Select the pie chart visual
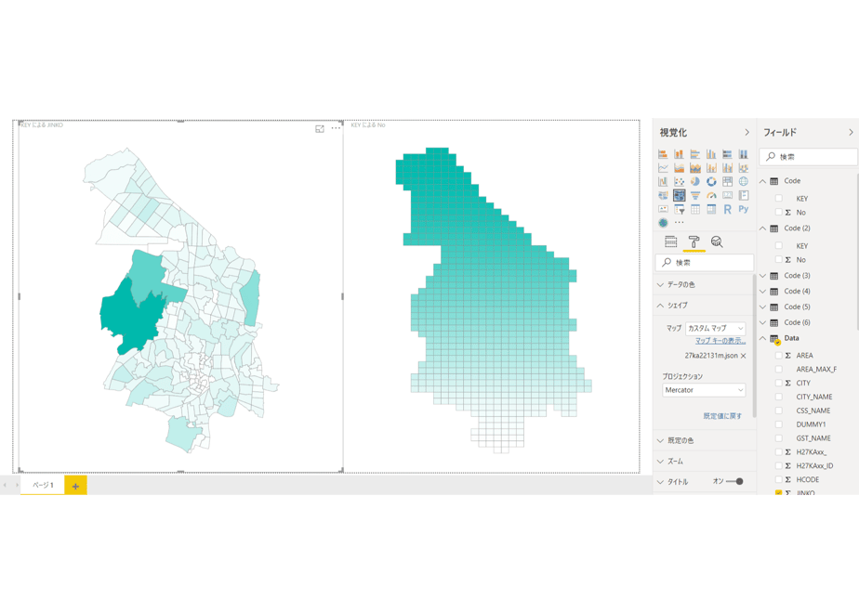The image size is (859, 613). 695,181
